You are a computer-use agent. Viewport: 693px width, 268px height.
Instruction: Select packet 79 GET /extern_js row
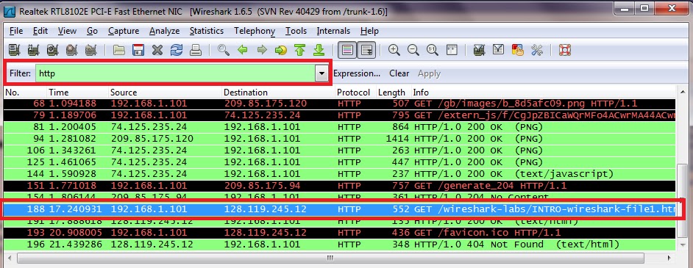(x=340, y=115)
